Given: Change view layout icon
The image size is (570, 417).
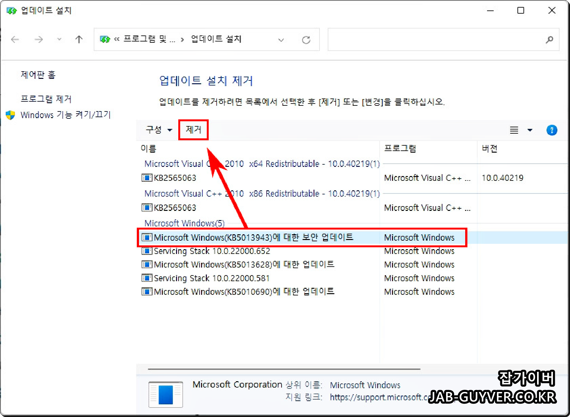Looking at the screenshot, I should 514,130.
